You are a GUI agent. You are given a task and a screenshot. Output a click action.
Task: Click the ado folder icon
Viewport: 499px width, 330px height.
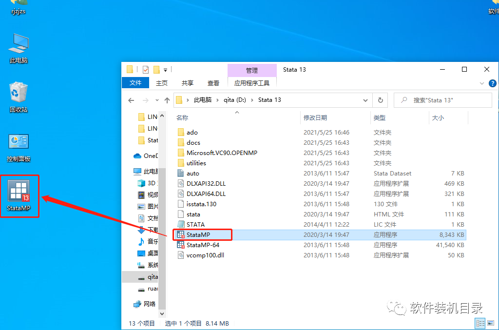[x=181, y=133]
